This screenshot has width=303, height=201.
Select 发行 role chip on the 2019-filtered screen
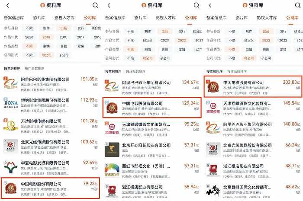point(81,29)
